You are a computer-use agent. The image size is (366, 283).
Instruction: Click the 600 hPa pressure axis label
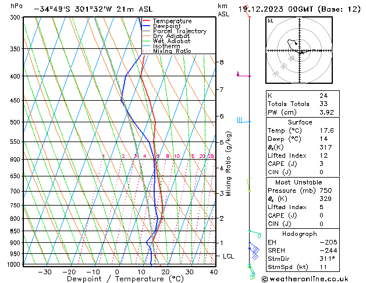click(16, 160)
